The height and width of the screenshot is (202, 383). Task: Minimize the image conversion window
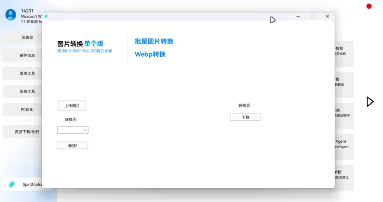pos(298,16)
